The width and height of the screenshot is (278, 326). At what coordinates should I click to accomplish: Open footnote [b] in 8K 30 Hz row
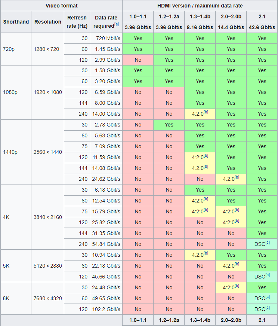(x=237, y=286)
